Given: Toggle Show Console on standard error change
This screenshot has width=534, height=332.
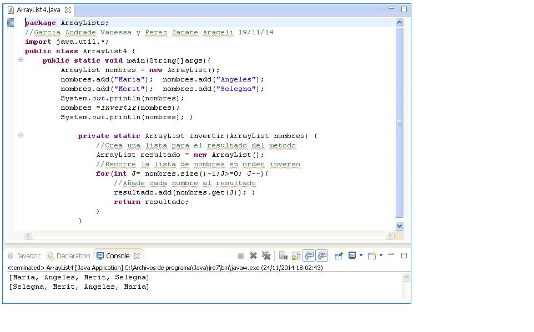Looking at the screenshot, I should (x=322, y=256).
